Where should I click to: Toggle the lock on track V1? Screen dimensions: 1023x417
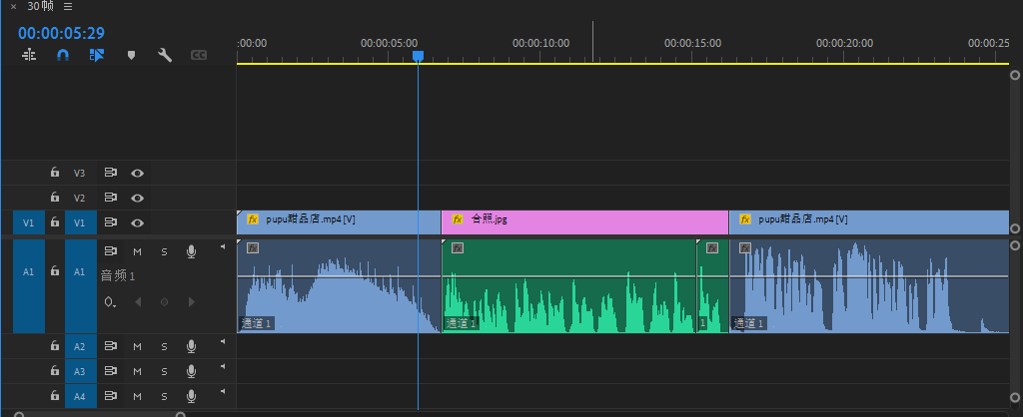(55, 222)
